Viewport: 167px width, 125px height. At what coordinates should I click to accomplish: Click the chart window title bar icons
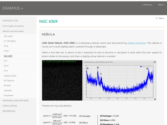(x=155, y=62)
